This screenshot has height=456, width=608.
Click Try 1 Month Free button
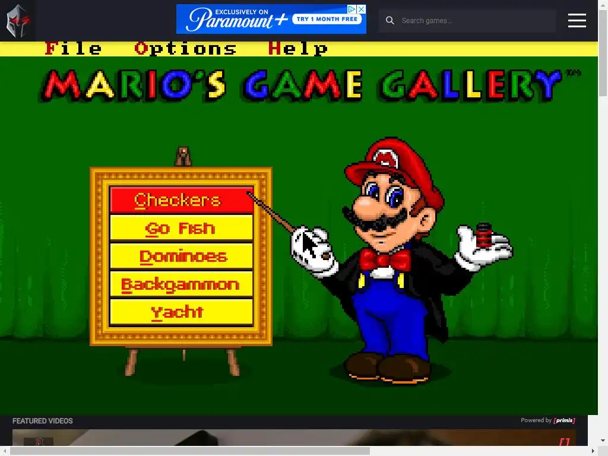coord(327,19)
